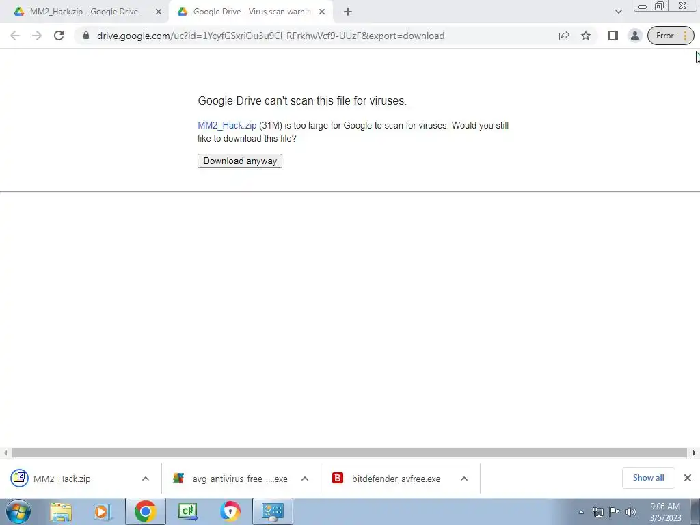Close the MM2_Hack.zip Google Drive tab
The image size is (700, 525).
click(159, 12)
